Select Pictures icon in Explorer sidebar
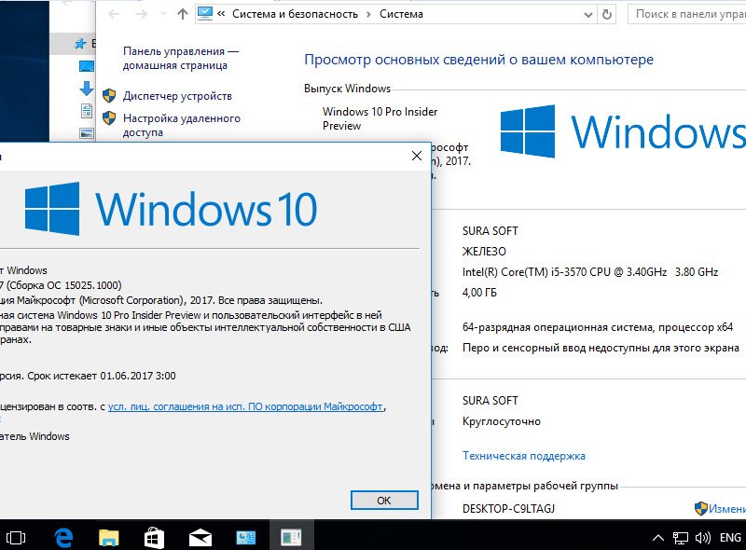746x550 pixels. [x=87, y=133]
